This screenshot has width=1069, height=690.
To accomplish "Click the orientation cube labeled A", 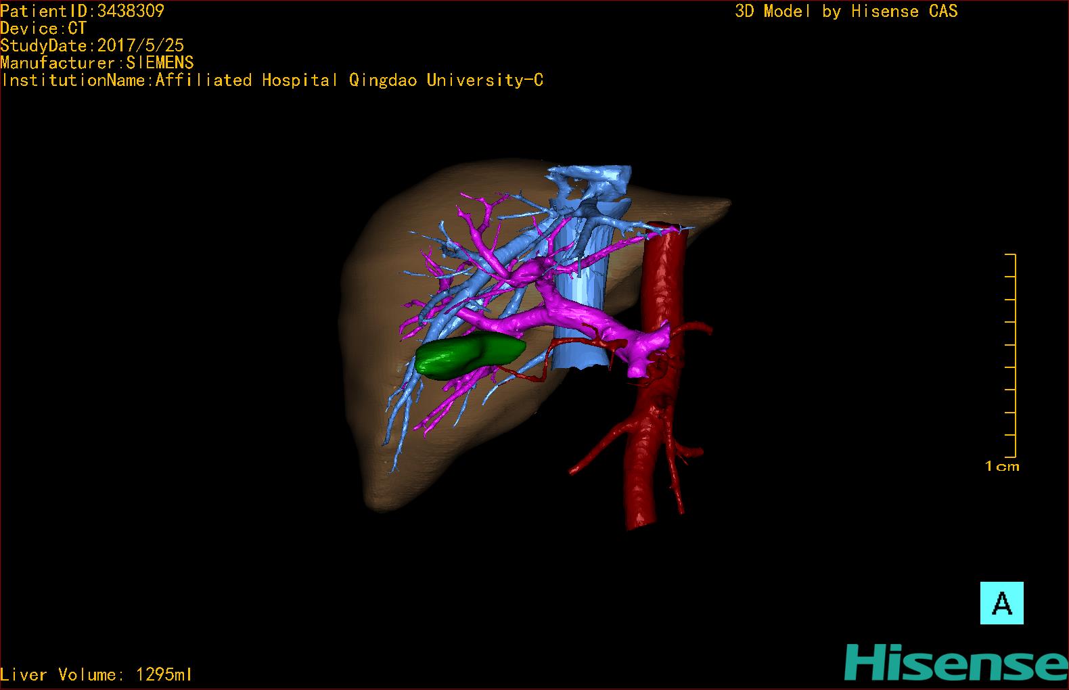I will 1001,603.
